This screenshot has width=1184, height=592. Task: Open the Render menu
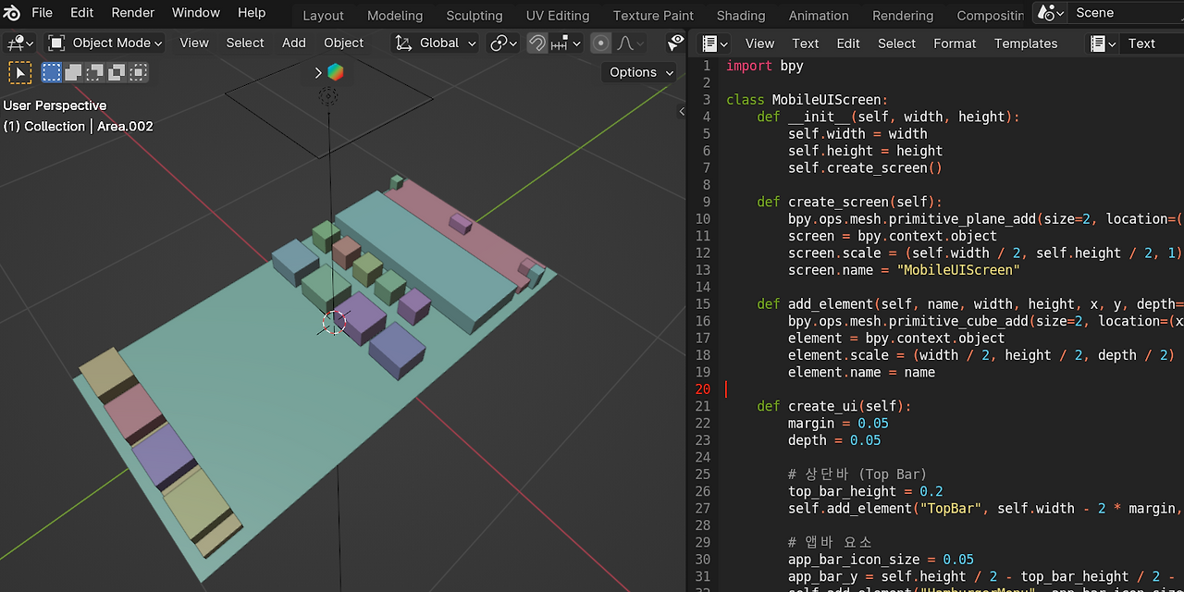(x=133, y=13)
